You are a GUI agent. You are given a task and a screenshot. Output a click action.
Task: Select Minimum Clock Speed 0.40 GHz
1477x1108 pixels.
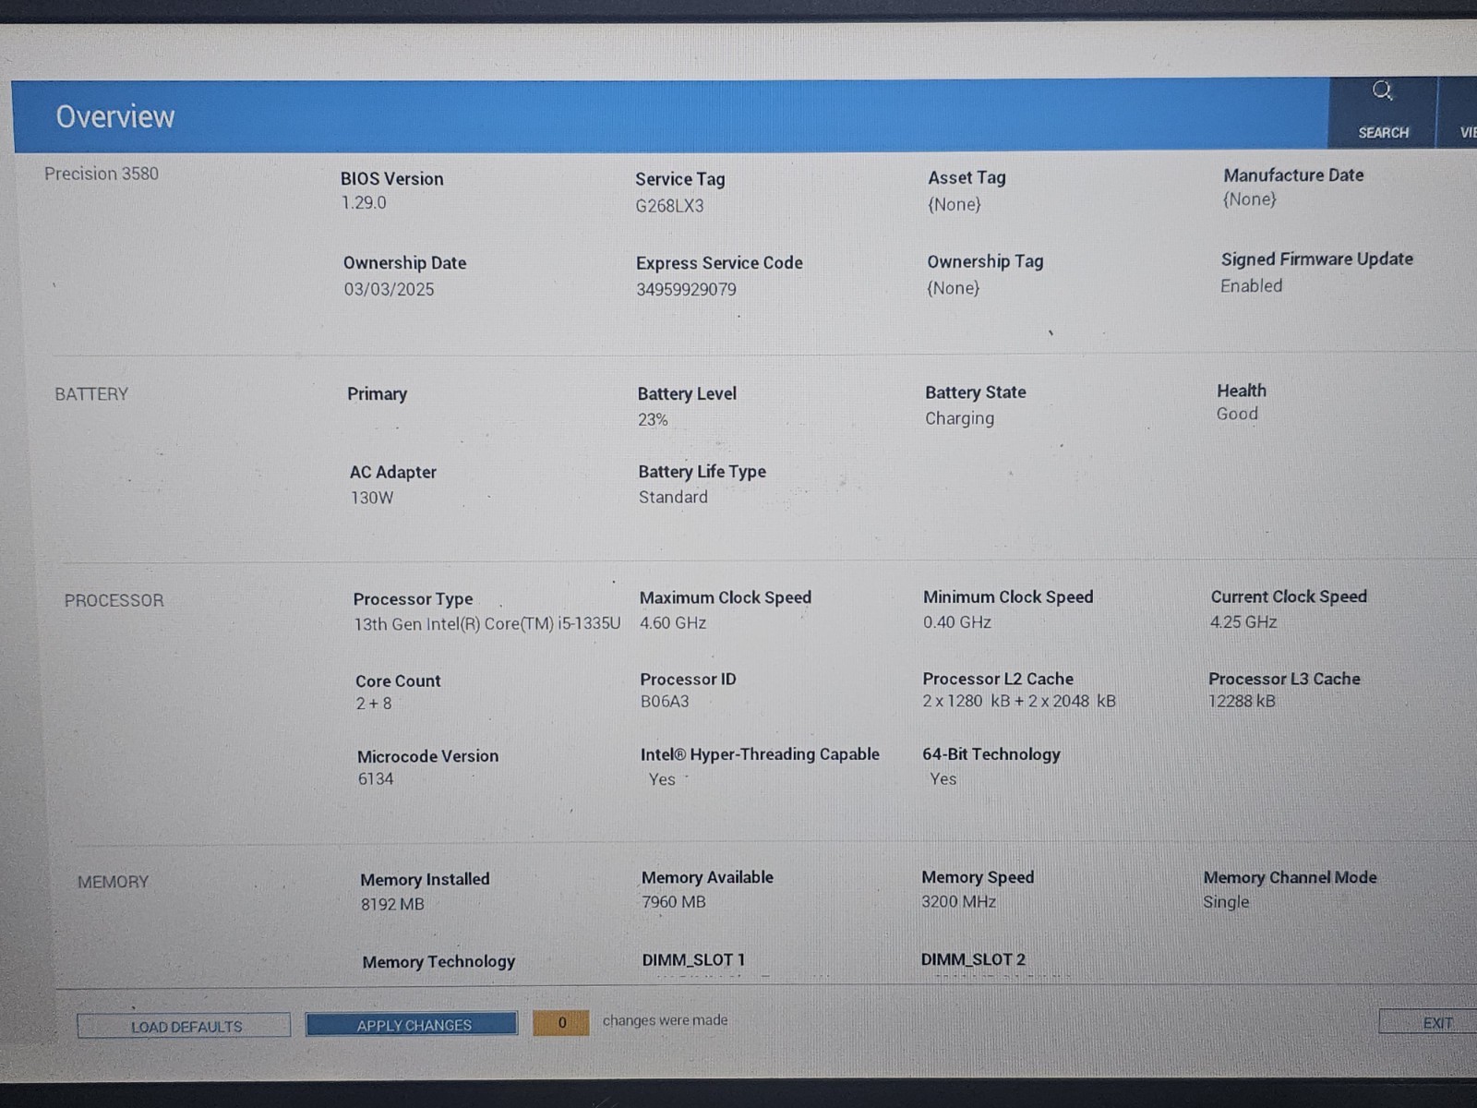pos(957,622)
